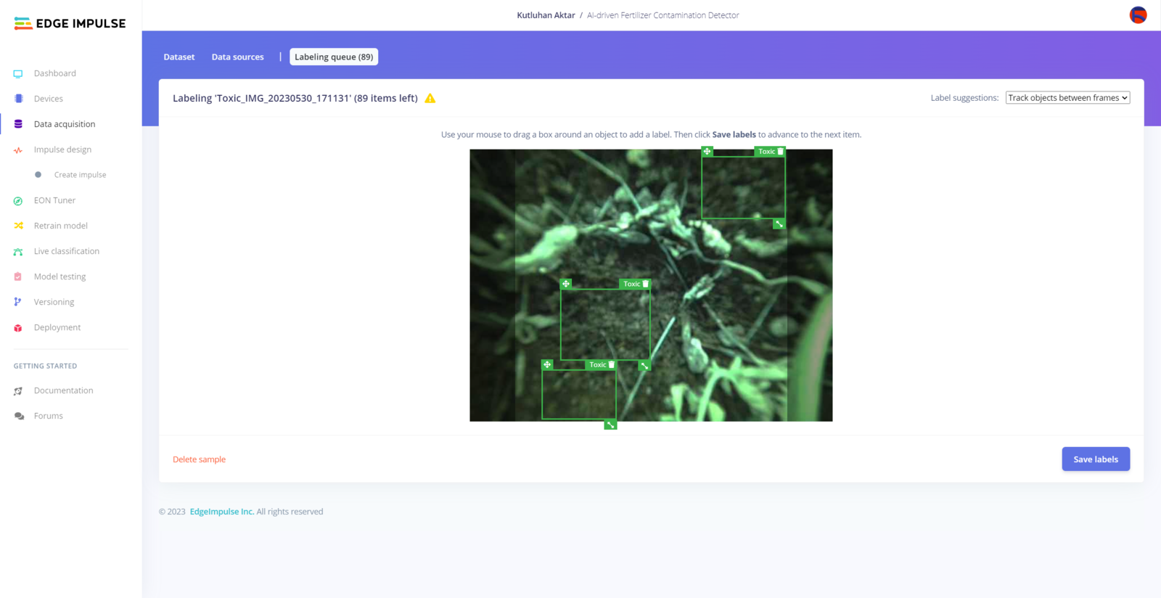Open Model testing page
Screen dimensions: 1161x598
tap(60, 277)
